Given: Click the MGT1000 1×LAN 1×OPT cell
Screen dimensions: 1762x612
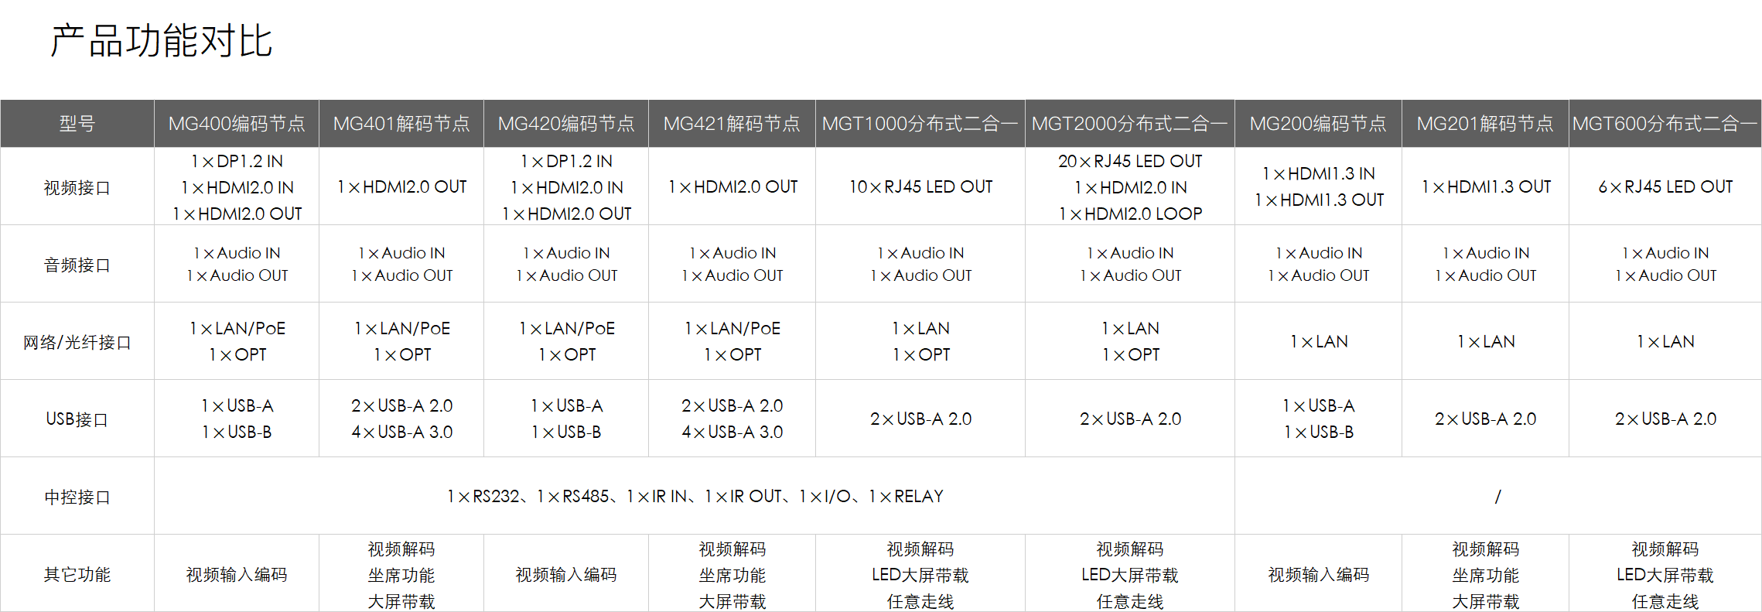Looking at the screenshot, I should [x=920, y=341].
